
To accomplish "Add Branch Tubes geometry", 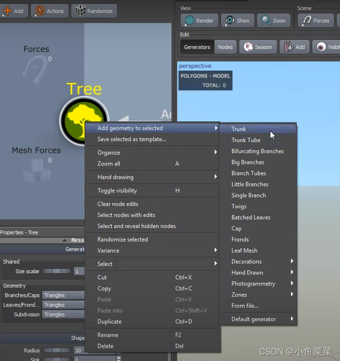I will click(257, 173).
